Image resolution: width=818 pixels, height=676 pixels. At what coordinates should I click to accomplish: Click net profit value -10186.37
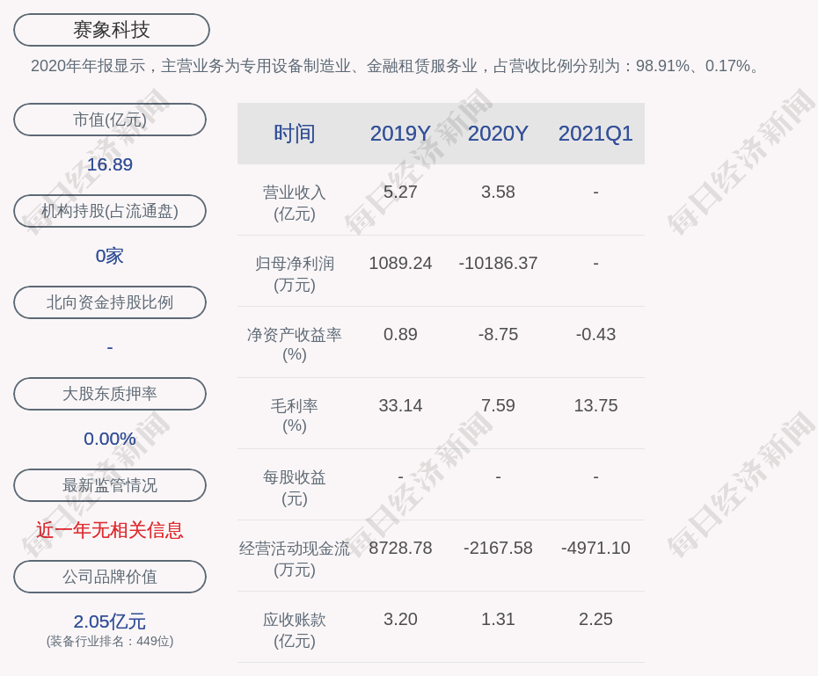498,263
